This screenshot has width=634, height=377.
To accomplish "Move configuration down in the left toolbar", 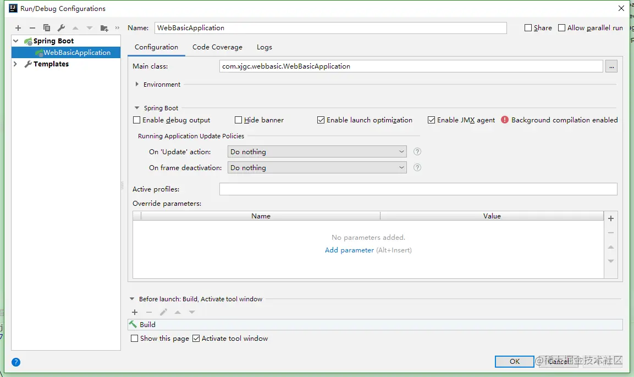I will (90, 28).
